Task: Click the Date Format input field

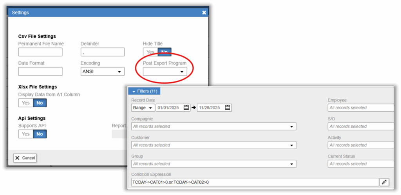Action: pyautogui.click(x=40, y=72)
